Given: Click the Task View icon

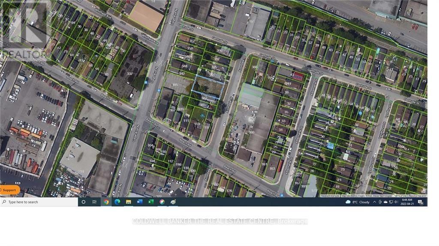Looking at the screenshot, I should pos(94,202).
